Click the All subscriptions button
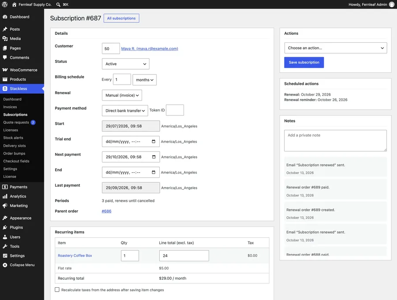The width and height of the screenshot is (397, 300). [x=121, y=18]
